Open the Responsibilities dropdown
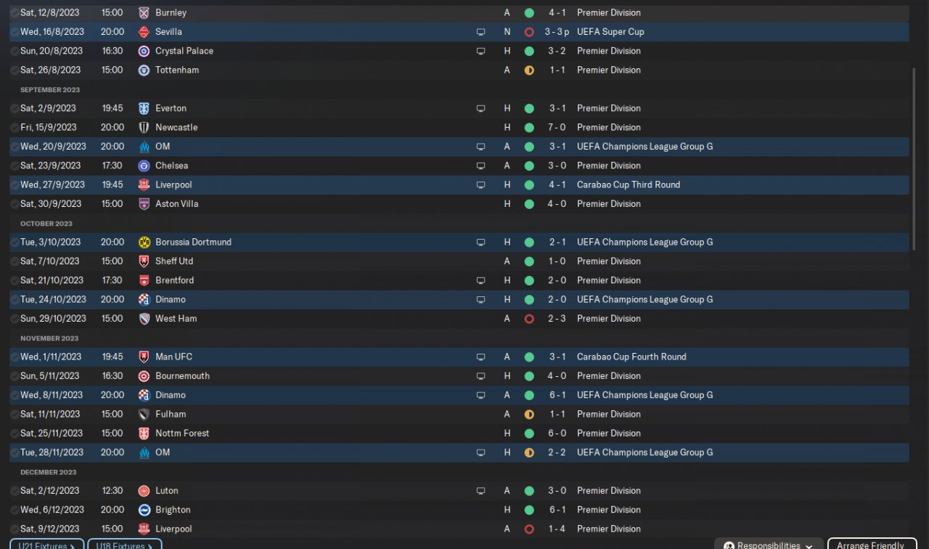The width and height of the screenshot is (929, 549). click(x=769, y=545)
